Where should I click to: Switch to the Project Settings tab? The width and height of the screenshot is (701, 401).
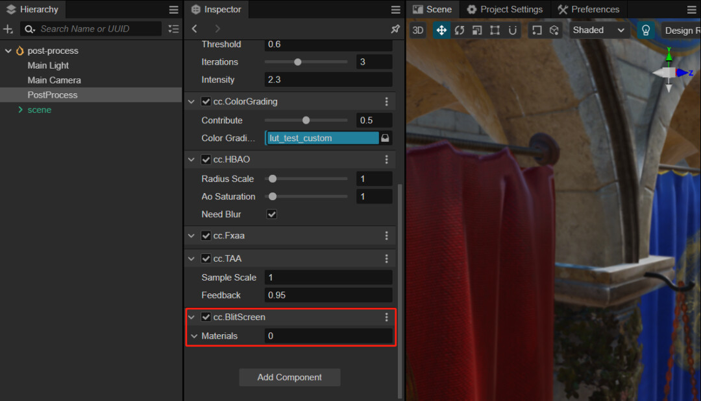point(504,9)
